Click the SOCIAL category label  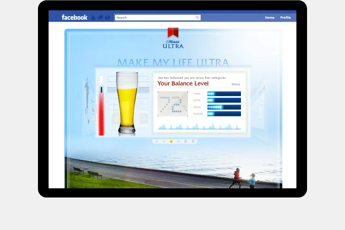coord(197,108)
